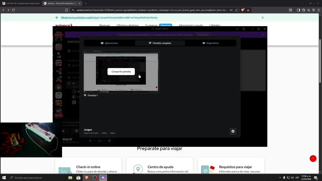The image size is (322, 181).
Task: Select the Pantalla 1 screen thumbnail
Action: pos(121,72)
